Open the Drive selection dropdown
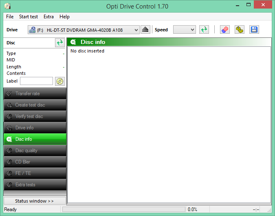Viewport: 275px width, 216px height. pyautogui.click(x=84, y=30)
